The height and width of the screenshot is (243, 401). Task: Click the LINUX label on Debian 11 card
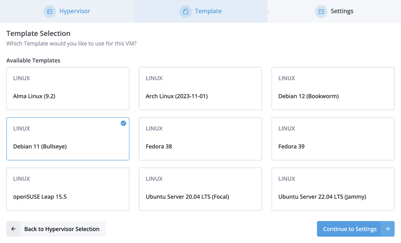(21, 128)
